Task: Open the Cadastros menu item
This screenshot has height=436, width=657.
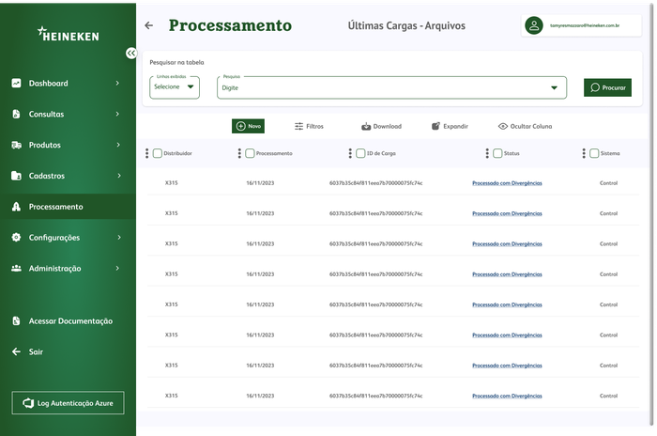Action: 68,176
